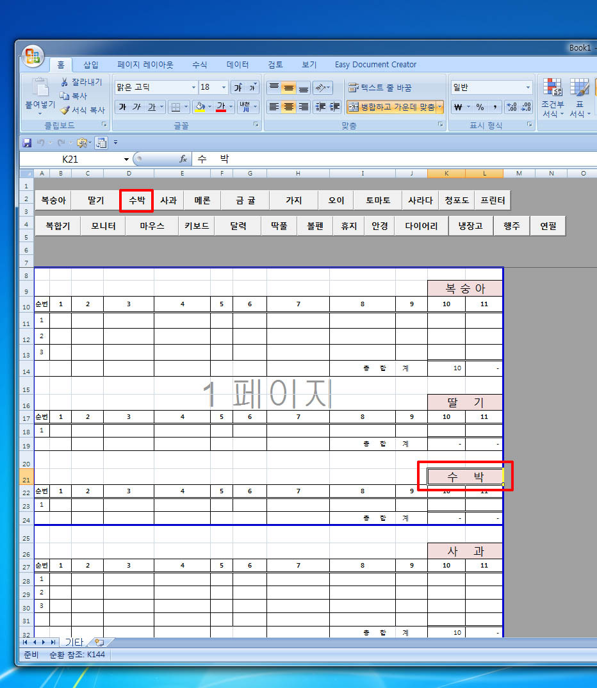The width and height of the screenshot is (597, 688).
Task: Open 표 서식 table formatting
Action: point(580,98)
